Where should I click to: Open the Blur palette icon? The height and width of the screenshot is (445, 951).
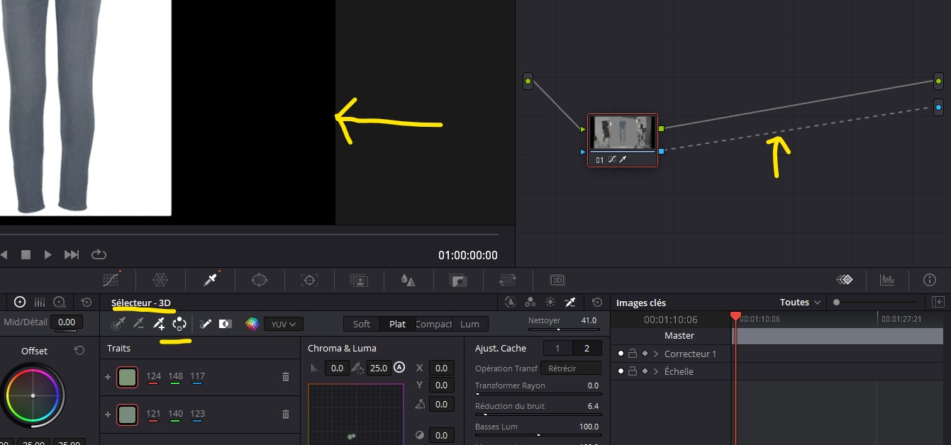(408, 280)
